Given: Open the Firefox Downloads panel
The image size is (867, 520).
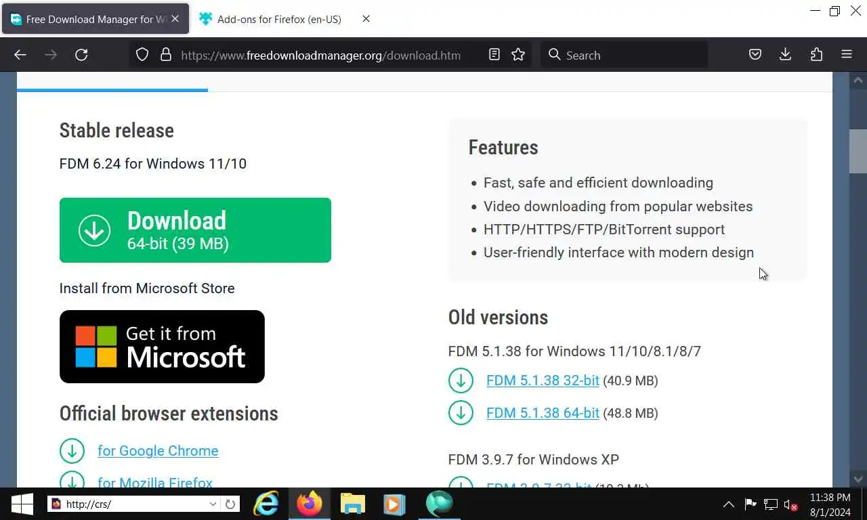Looking at the screenshot, I should 786,55.
